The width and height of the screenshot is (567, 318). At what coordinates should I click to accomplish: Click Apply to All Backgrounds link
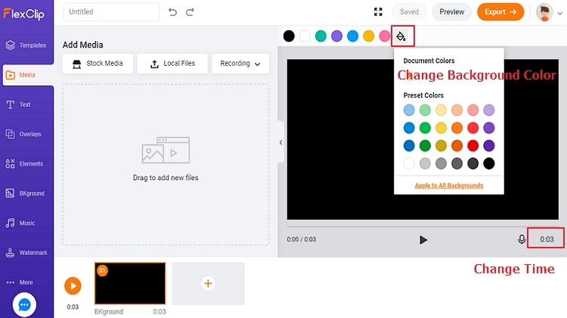(x=449, y=185)
